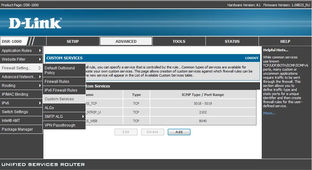The height and width of the screenshot is (170, 312).
Task: Expand IPv6 submenu arrow
Action: [40, 103]
